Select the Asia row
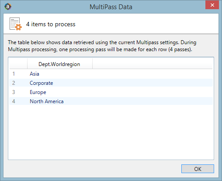This screenshot has height=181, width=222. 111,74
